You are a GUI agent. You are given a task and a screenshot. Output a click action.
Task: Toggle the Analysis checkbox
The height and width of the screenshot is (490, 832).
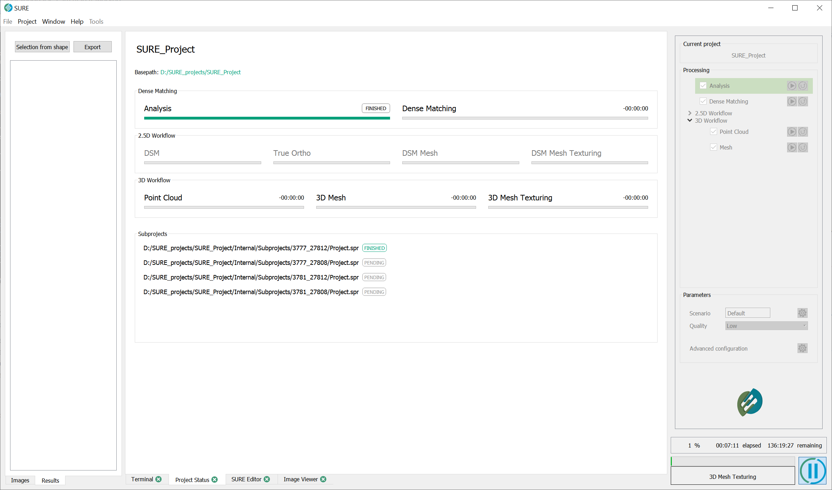(x=703, y=86)
